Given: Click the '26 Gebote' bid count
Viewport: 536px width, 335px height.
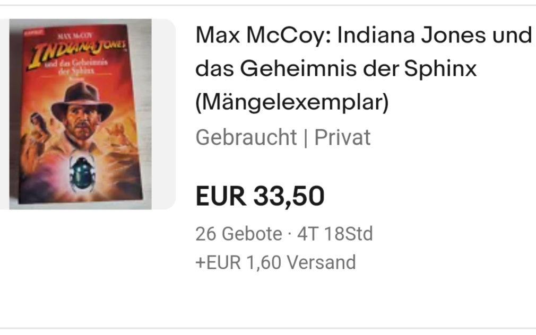Looking at the screenshot, I should pyautogui.click(x=239, y=234).
